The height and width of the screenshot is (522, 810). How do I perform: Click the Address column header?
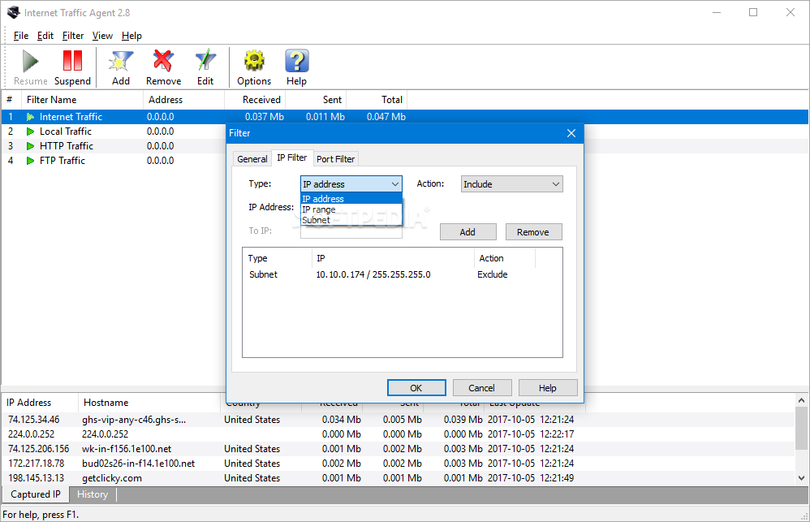tap(183, 100)
